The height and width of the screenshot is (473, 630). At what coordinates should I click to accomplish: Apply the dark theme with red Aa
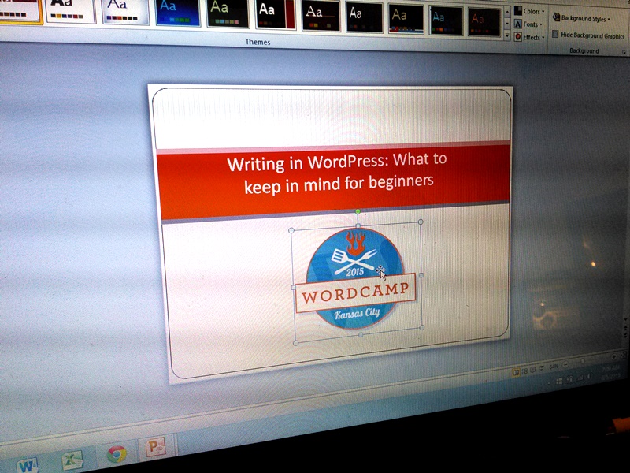[484, 21]
